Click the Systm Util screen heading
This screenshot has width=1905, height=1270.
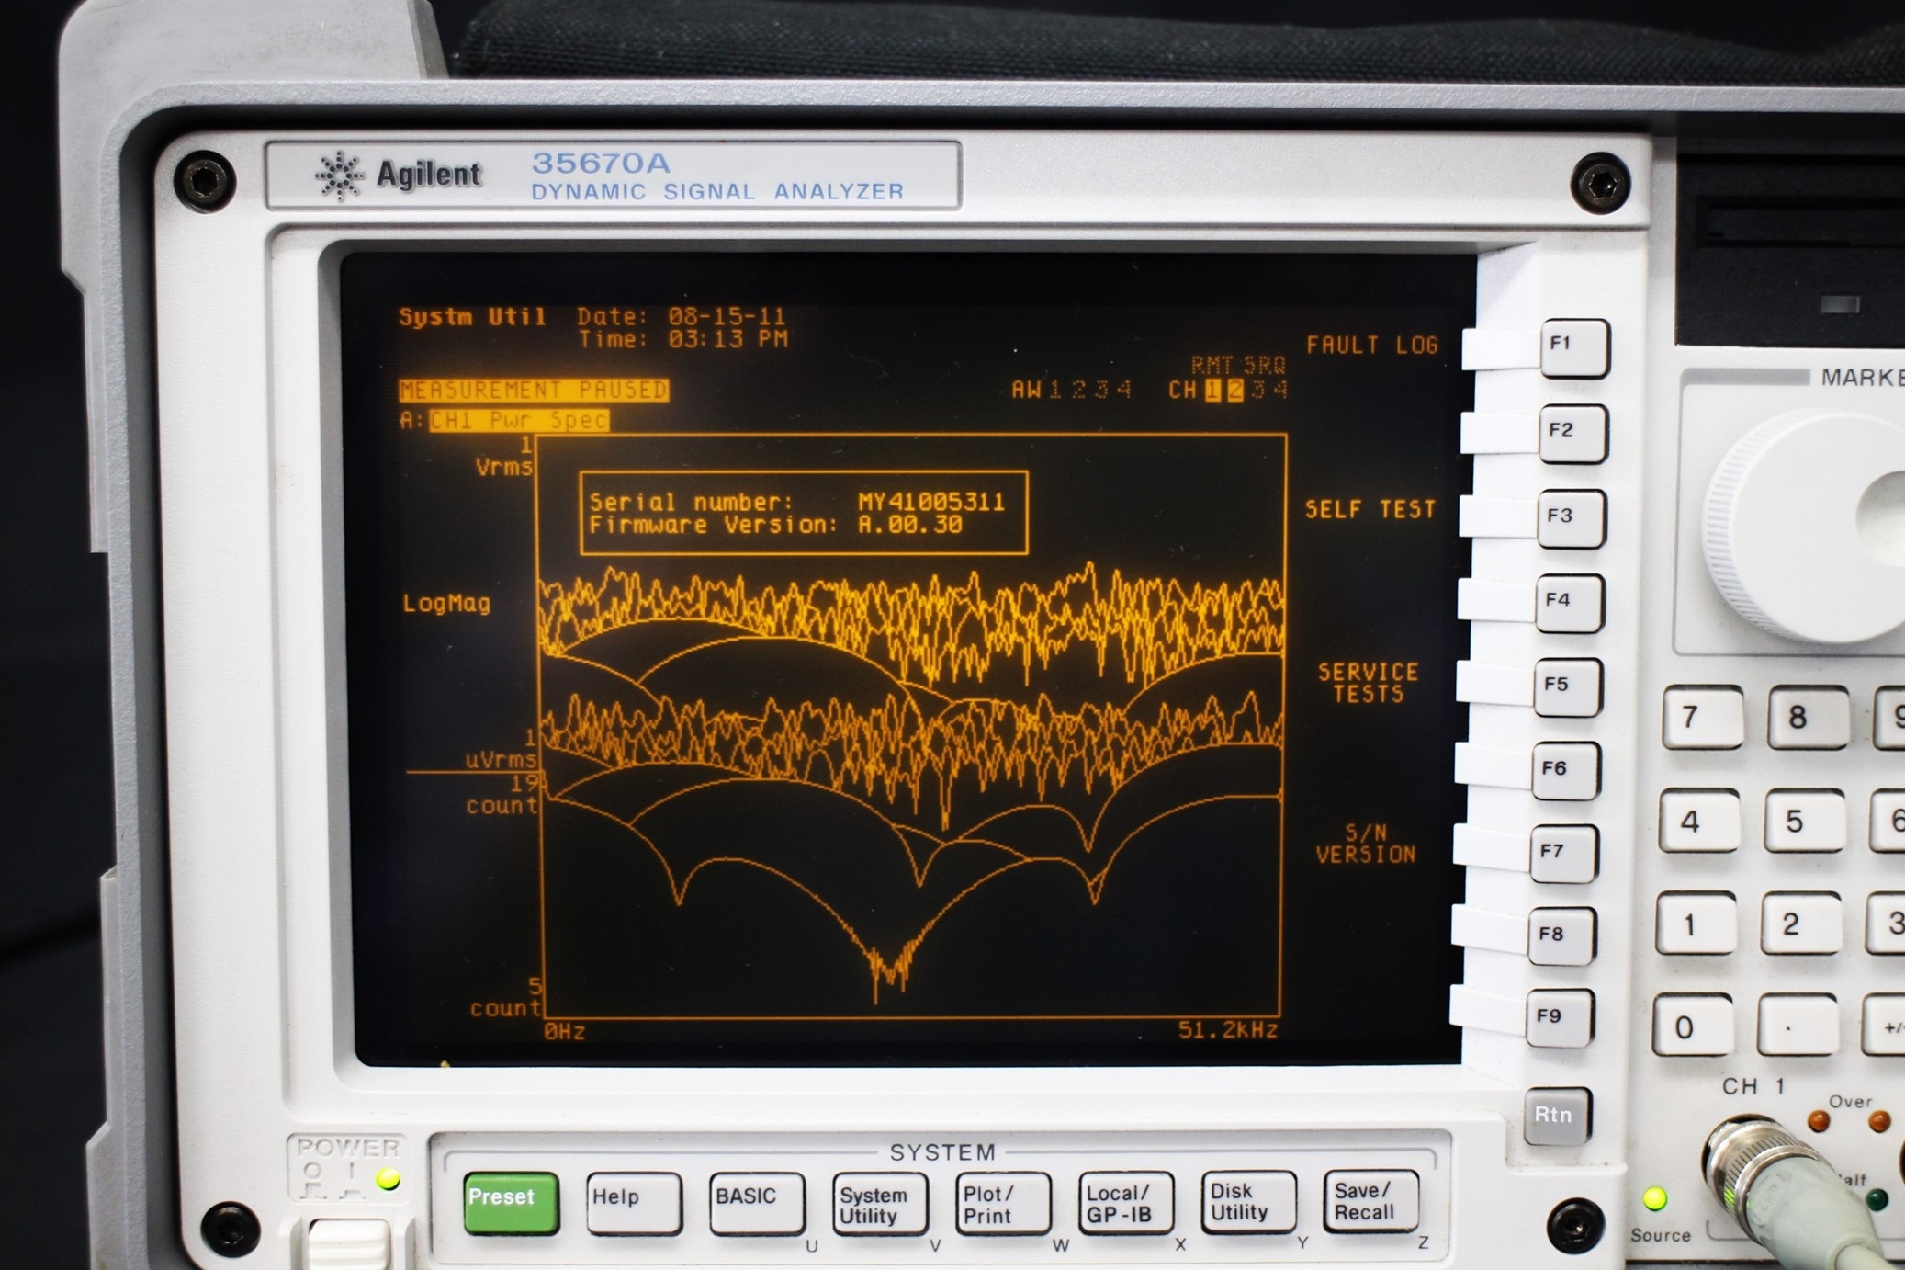(472, 317)
